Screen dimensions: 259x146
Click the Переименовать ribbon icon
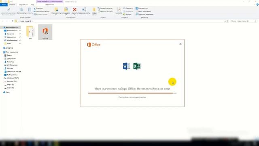84,10
